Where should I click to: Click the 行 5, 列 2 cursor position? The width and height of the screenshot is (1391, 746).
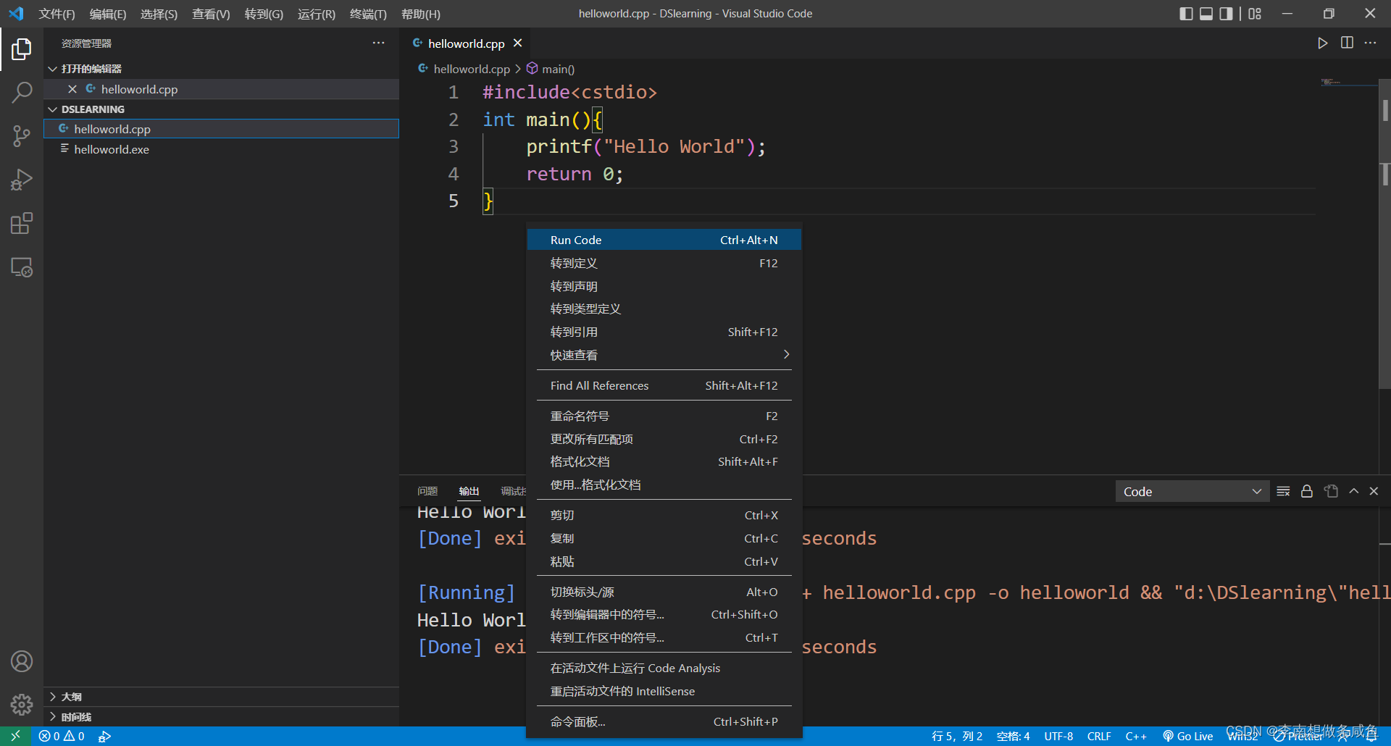pos(956,736)
